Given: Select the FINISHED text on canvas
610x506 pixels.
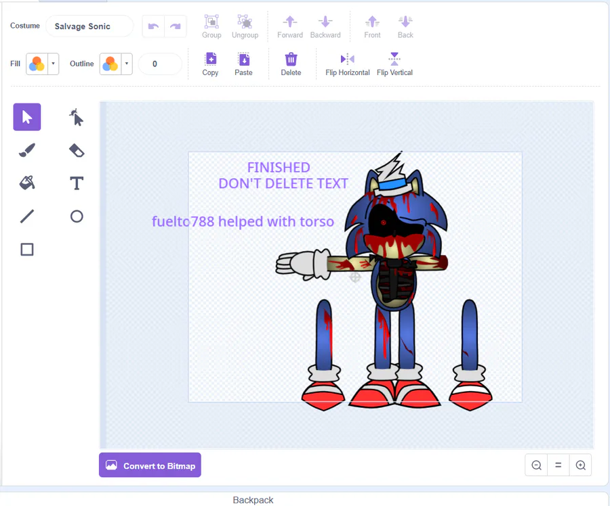Looking at the screenshot, I should point(279,167).
